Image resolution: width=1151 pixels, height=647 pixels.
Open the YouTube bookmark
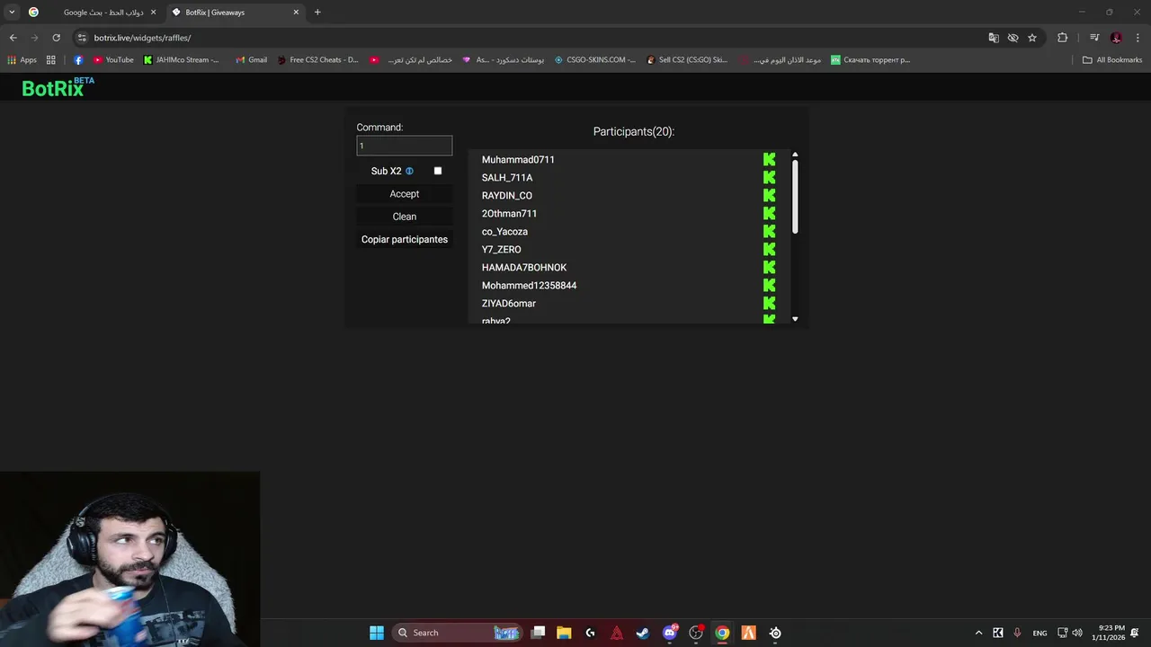[x=113, y=60]
